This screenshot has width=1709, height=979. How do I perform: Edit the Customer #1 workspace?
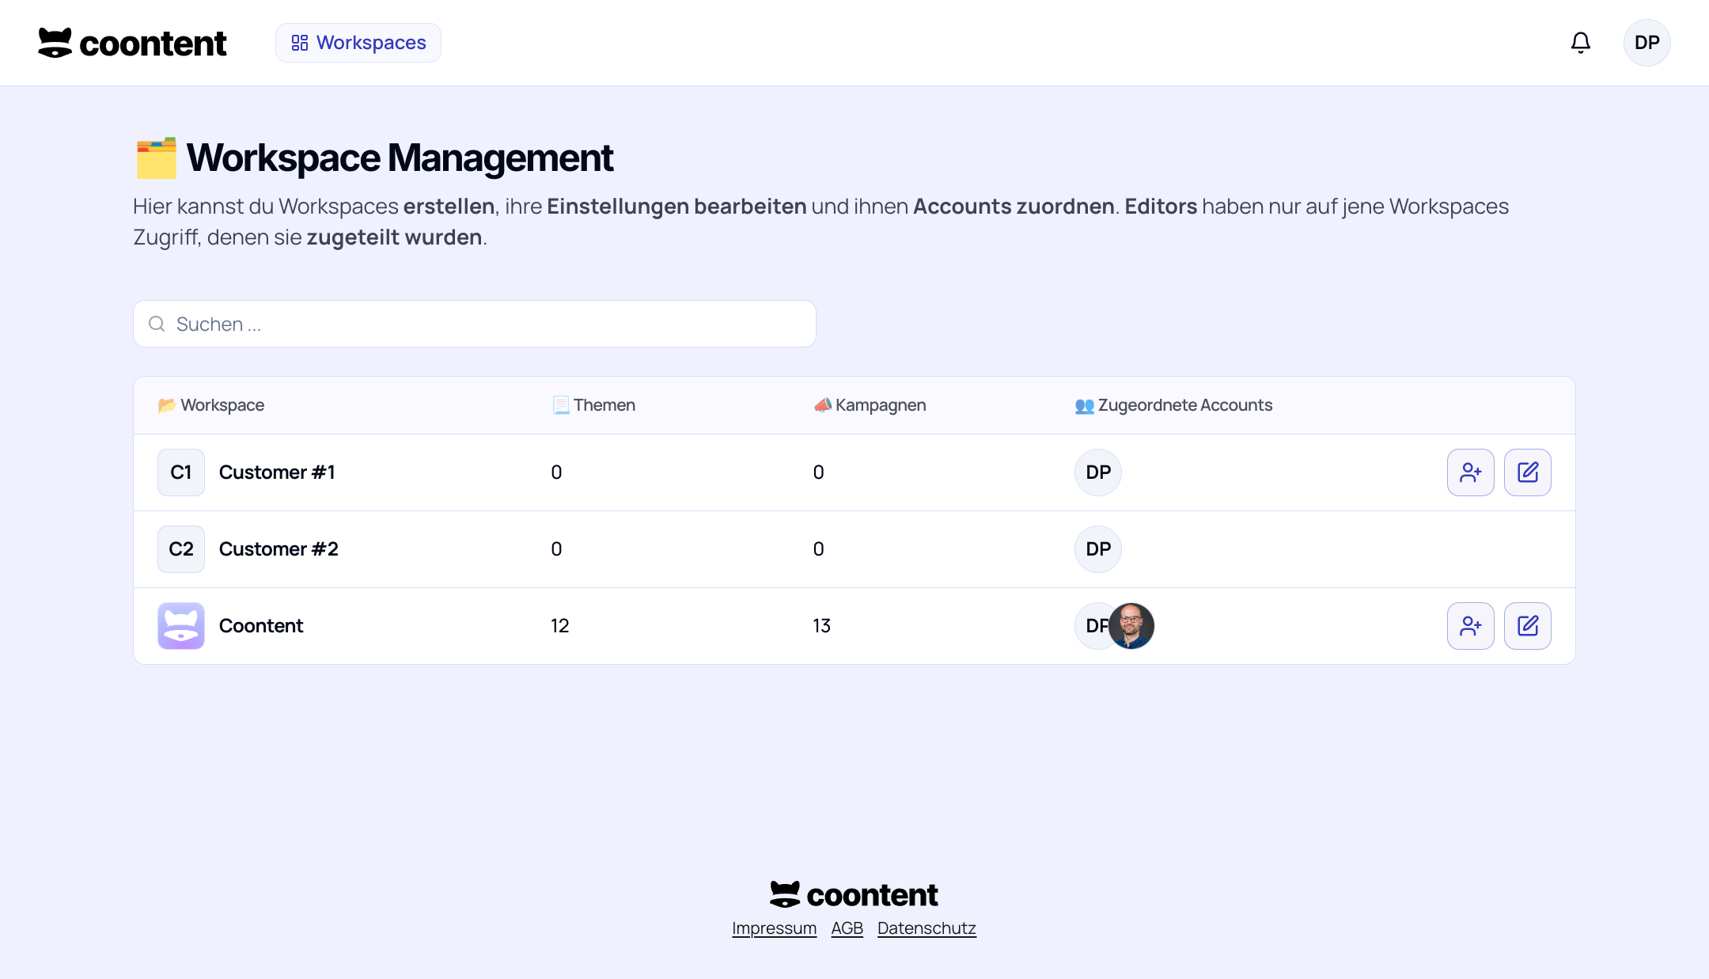click(x=1527, y=472)
